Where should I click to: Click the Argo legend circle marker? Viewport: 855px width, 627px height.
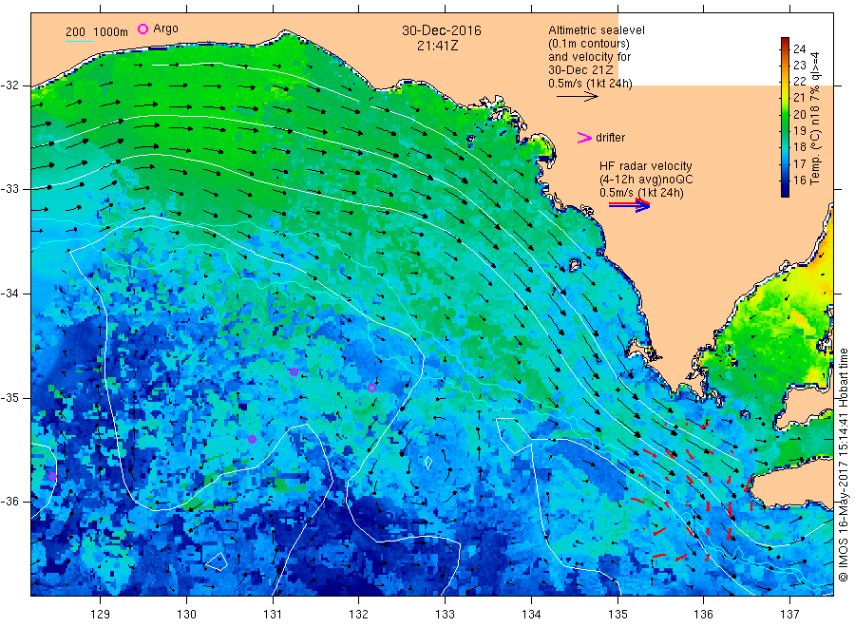(142, 28)
